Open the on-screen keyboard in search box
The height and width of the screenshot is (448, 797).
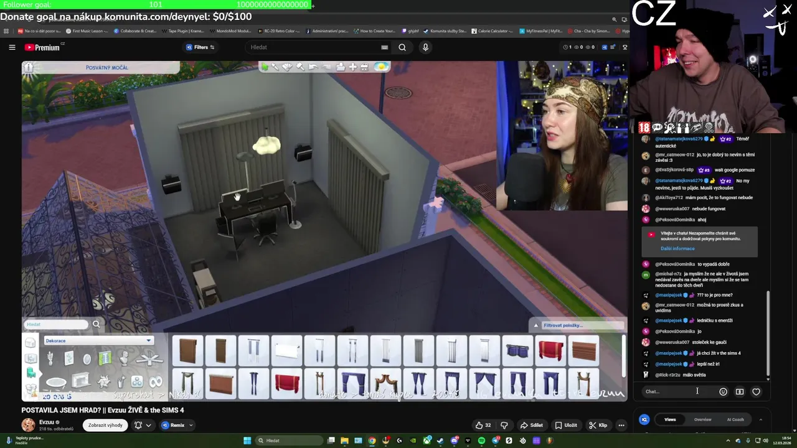[x=384, y=47]
